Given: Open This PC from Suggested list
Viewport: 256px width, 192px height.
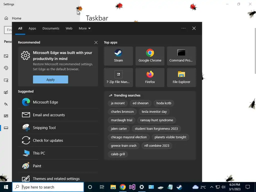Looking at the screenshot, I should click(x=58, y=153).
